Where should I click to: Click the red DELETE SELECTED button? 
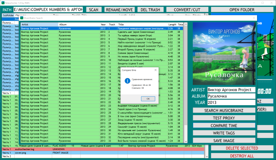pyautogui.click(x=242, y=148)
